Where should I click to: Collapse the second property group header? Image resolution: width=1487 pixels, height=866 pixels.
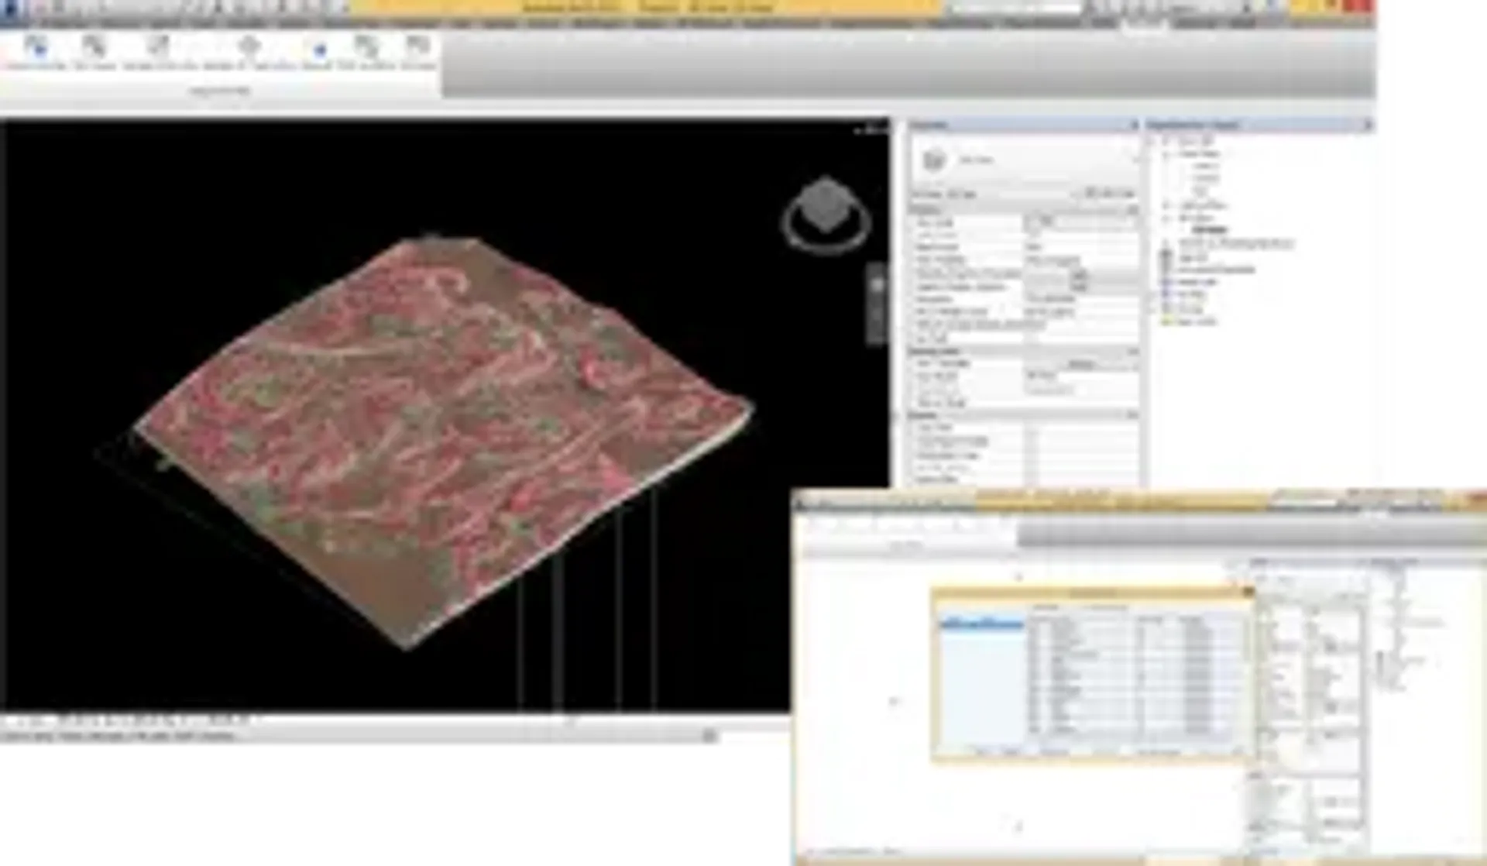click(1132, 352)
